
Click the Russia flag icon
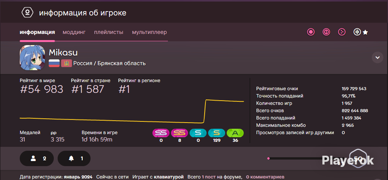click(x=54, y=63)
